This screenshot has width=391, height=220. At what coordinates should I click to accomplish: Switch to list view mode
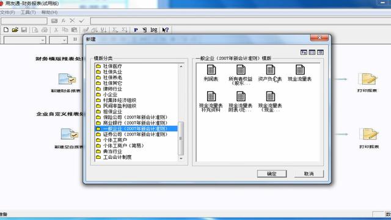[x=312, y=53]
